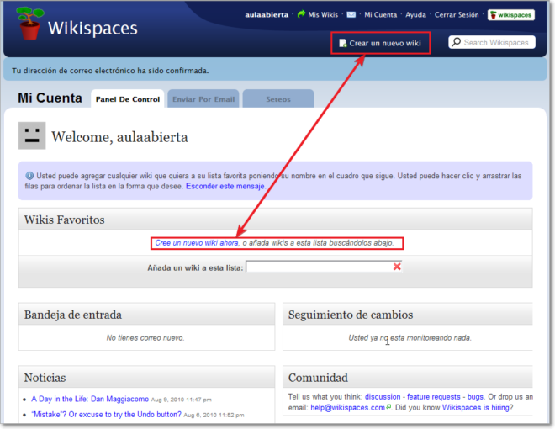Open the feature requests link
This screenshot has width=555, height=429.
[434, 397]
